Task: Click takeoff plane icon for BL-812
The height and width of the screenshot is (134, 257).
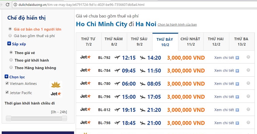Action: click(x=117, y=110)
